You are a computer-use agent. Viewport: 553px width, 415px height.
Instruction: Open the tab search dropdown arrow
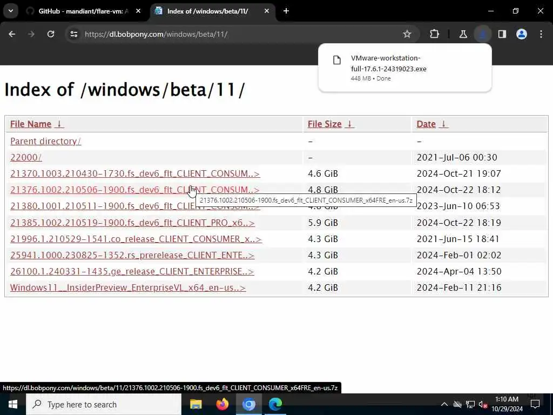tap(11, 11)
